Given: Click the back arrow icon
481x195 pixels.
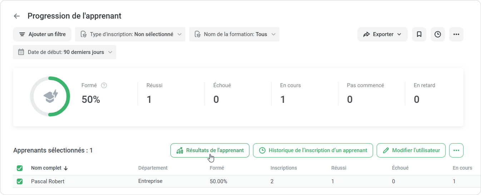Looking at the screenshot, I should pos(16,16).
